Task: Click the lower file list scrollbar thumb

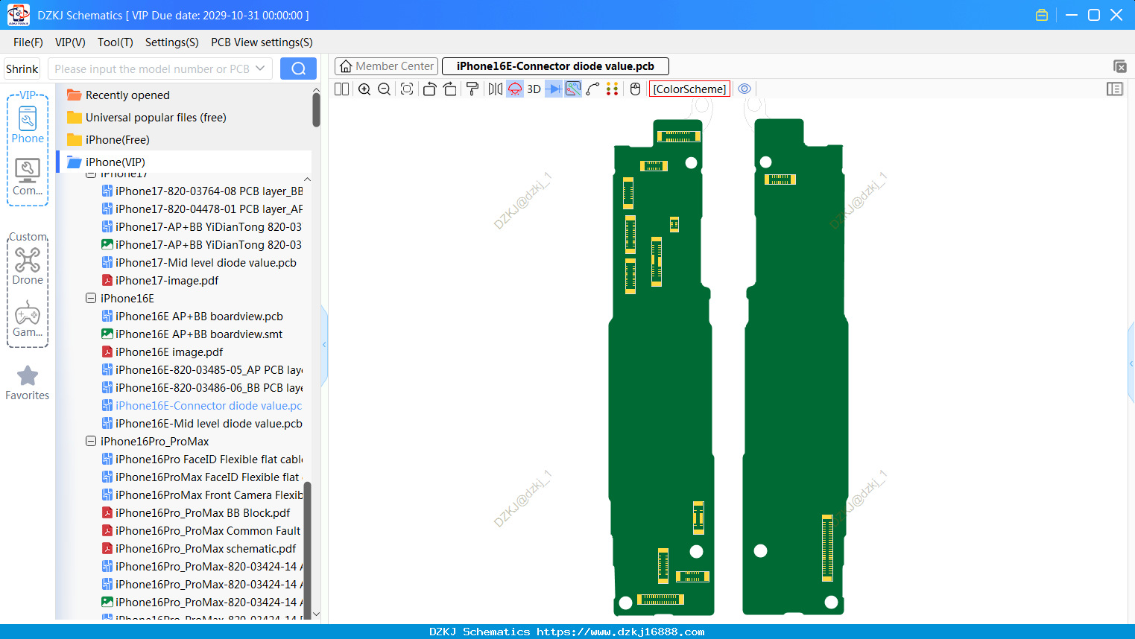Action: [x=307, y=550]
